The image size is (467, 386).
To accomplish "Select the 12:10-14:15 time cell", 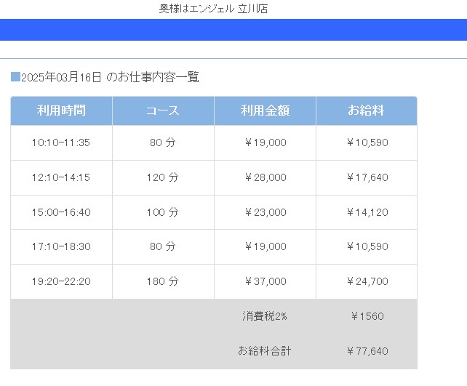I will (x=61, y=177).
